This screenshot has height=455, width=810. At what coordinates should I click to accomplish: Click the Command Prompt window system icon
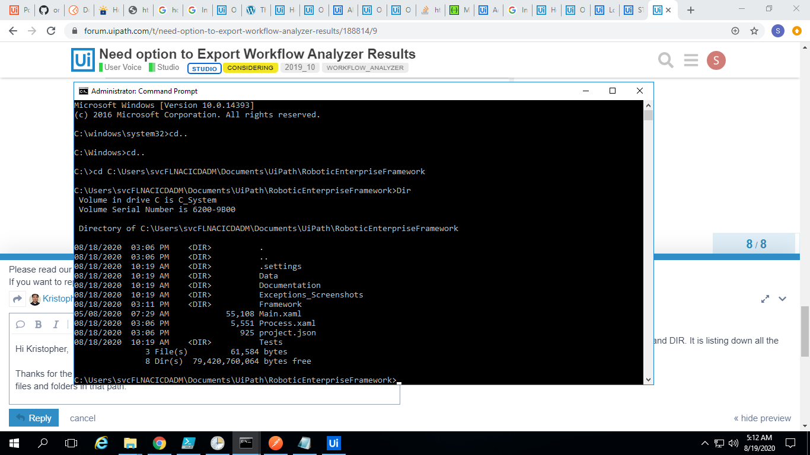(x=84, y=91)
